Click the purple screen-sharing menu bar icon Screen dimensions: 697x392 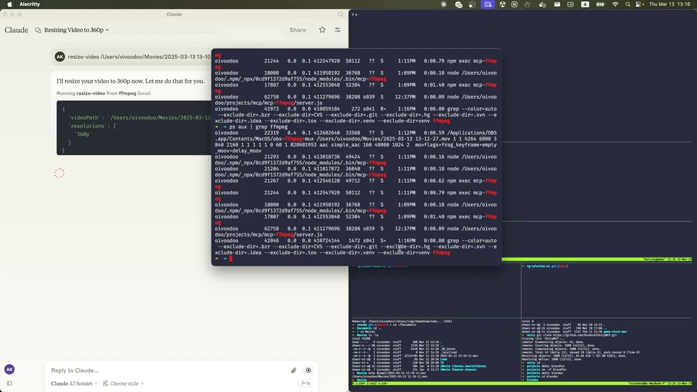(x=488, y=4)
